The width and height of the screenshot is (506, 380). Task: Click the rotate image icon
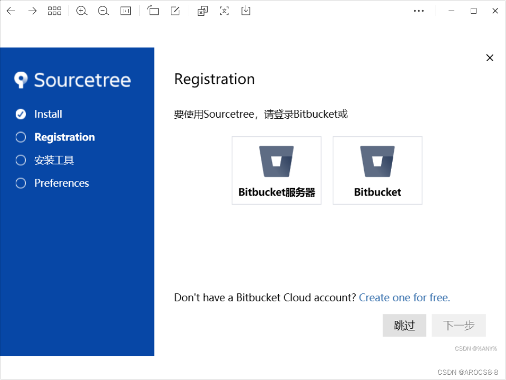pyautogui.click(x=153, y=11)
